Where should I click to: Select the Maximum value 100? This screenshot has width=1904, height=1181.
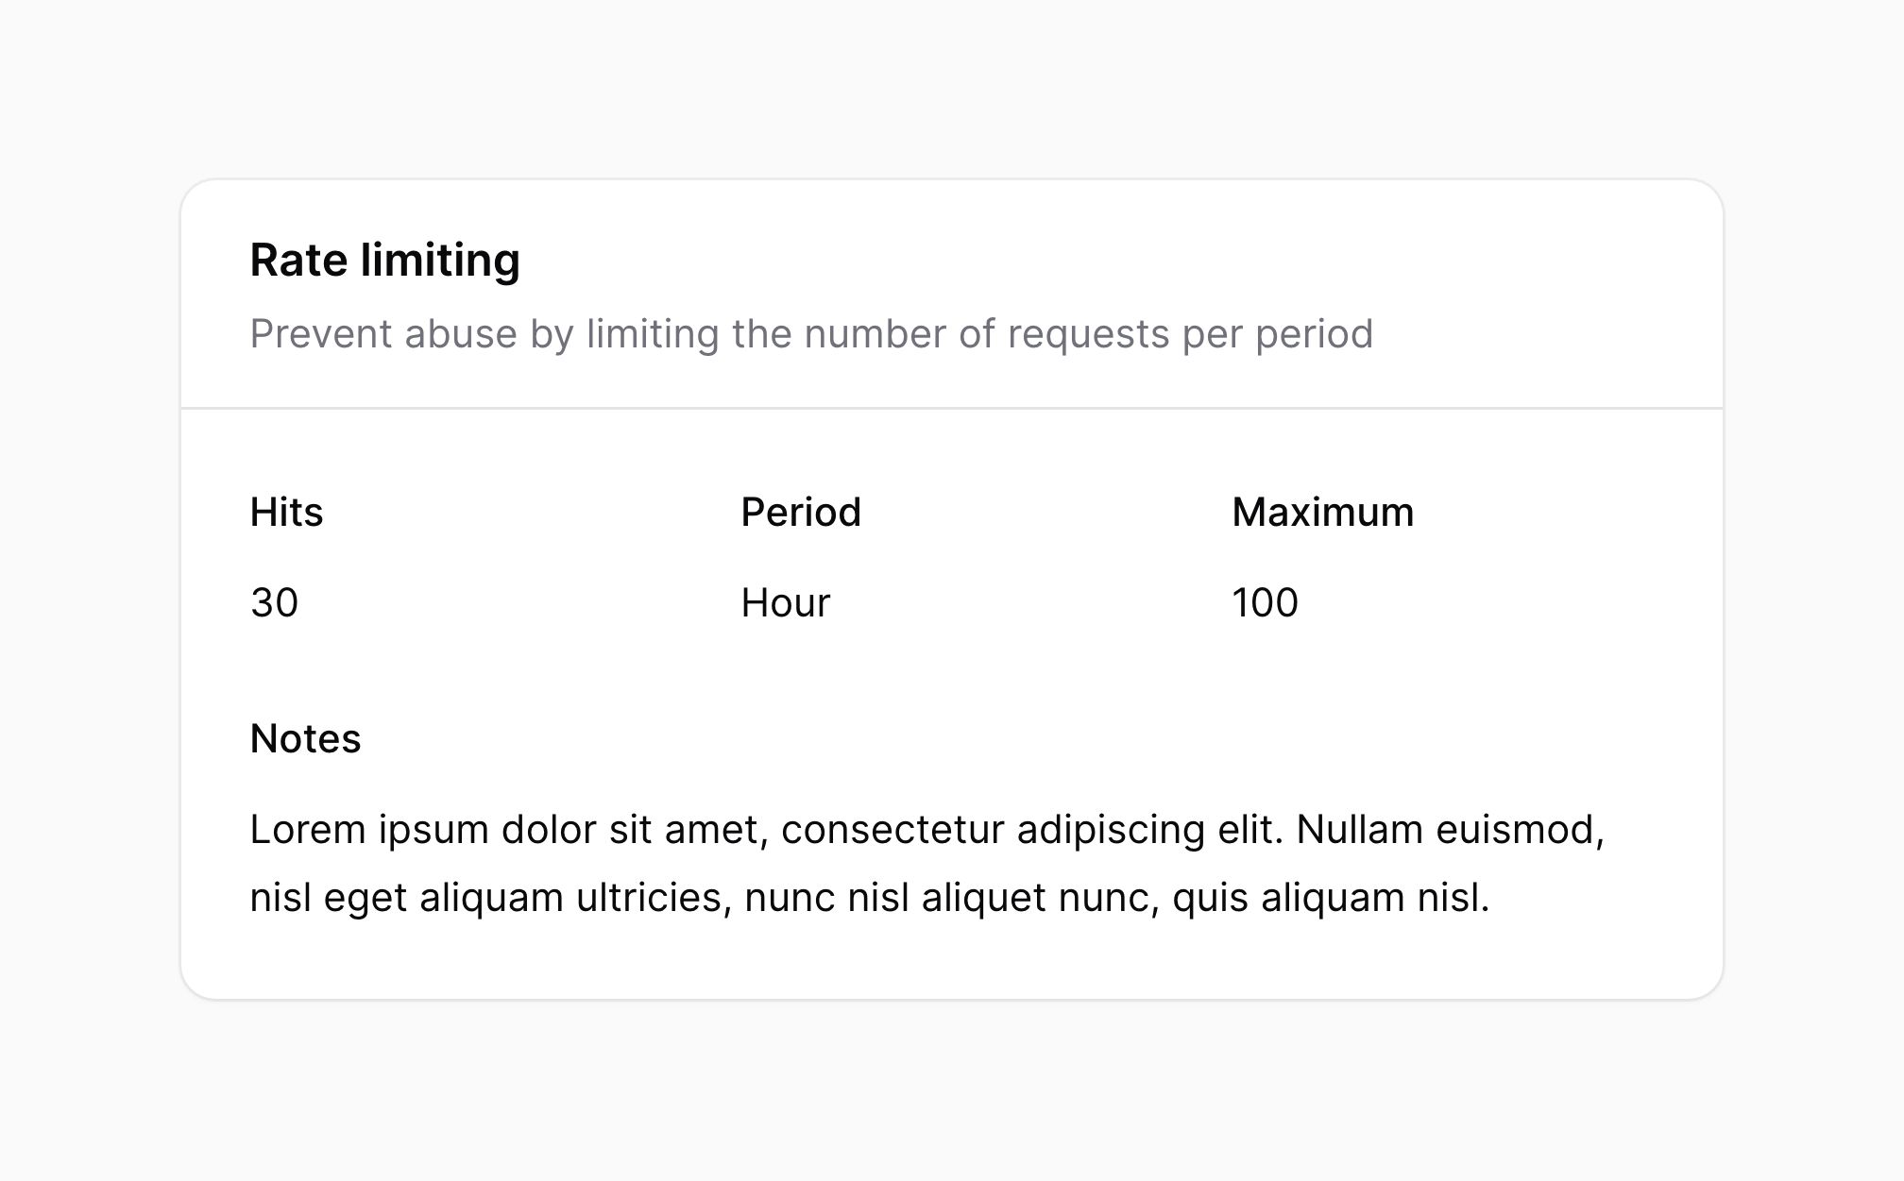[x=1266, y=603]
